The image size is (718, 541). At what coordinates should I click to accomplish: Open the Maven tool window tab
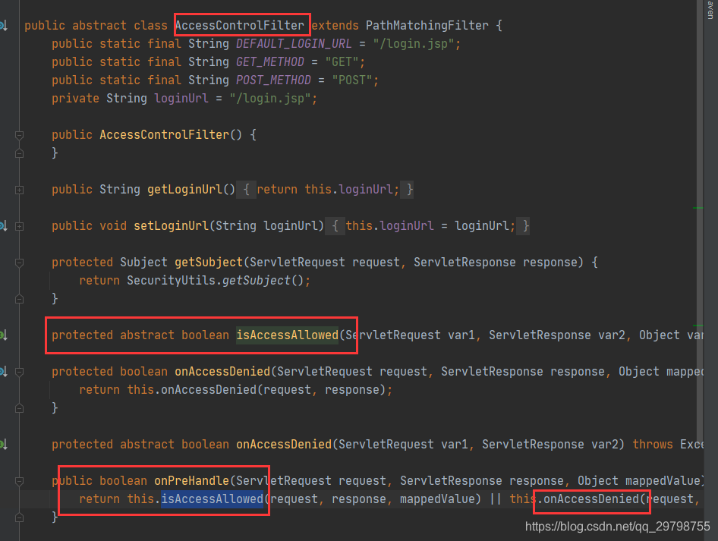point(710,9)
